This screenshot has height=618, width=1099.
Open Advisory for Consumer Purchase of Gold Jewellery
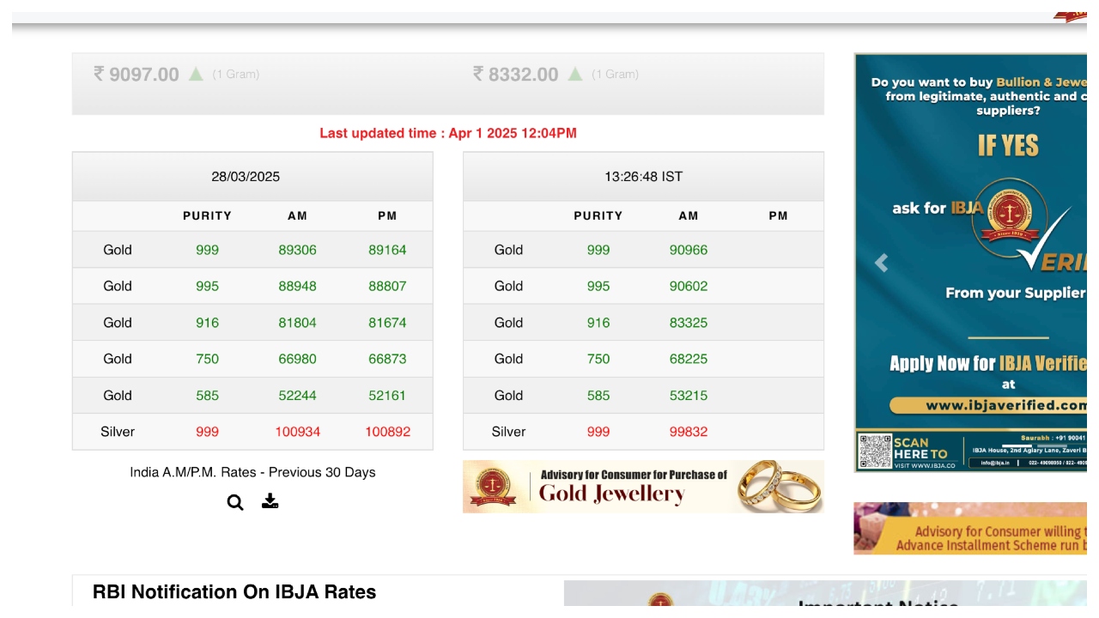pyautogui.click(x=633, y=485)
